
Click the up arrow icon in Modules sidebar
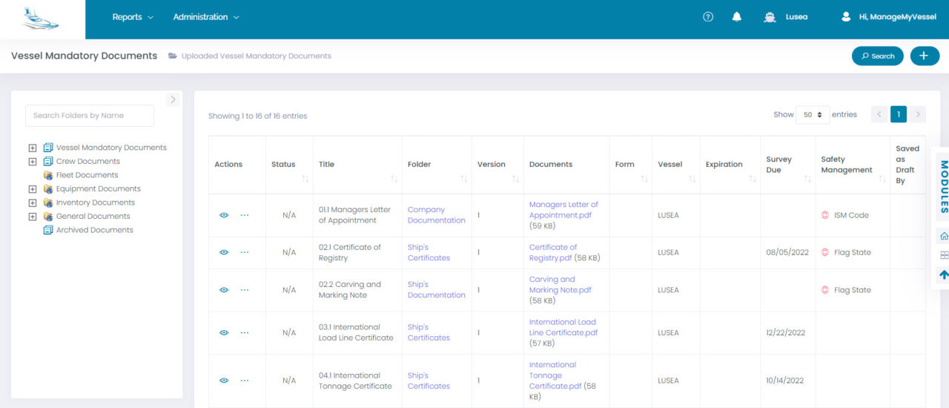click(944, 274)
